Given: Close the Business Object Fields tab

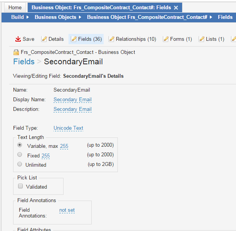Looking at the screenshot, I should pos(176,8).
